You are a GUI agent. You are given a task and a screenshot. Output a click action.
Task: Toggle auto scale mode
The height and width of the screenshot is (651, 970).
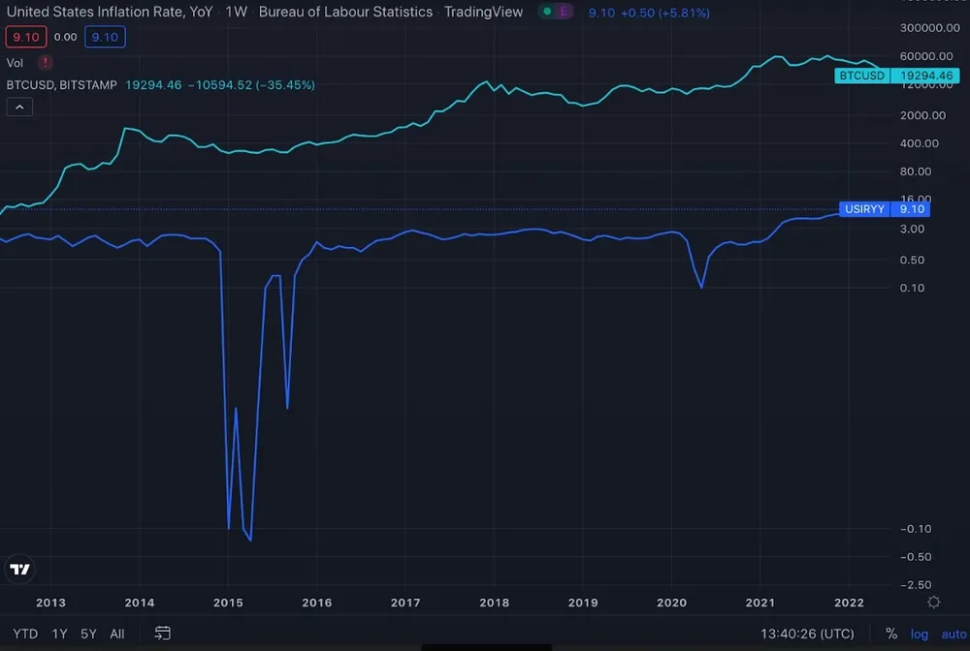(954, 634)
